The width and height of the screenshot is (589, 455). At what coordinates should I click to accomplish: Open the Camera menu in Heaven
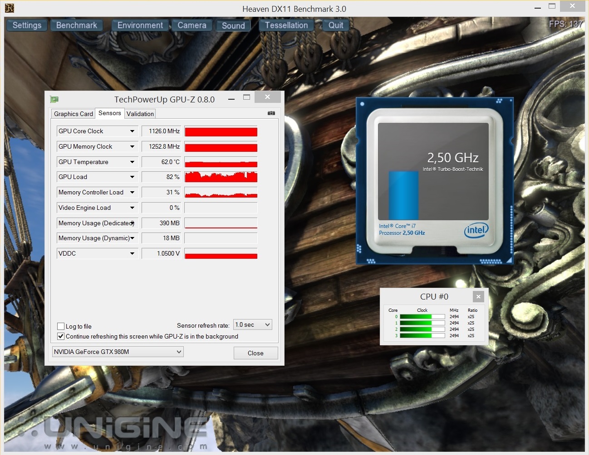192,25
